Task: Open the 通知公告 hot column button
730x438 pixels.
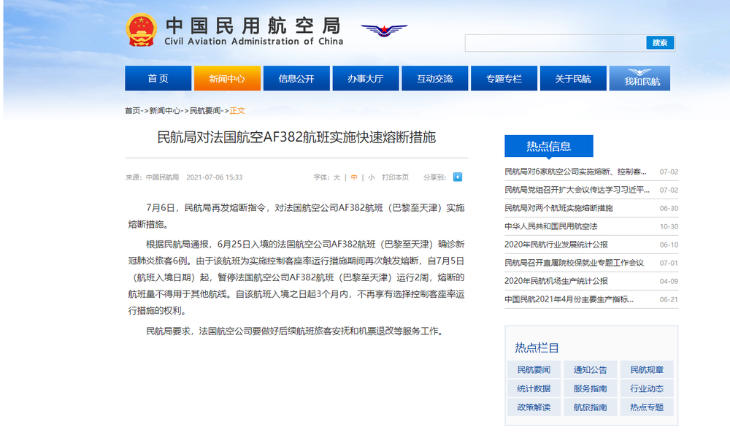Action: coord(590,369)
